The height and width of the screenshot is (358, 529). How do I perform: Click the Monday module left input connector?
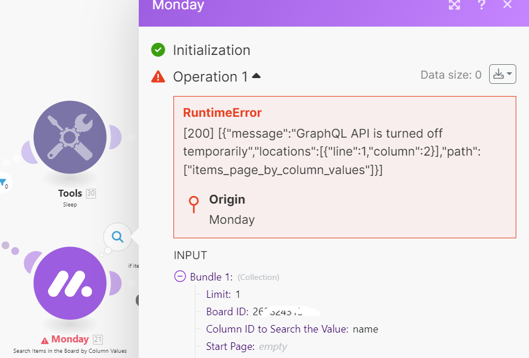[x=31, y=262]
